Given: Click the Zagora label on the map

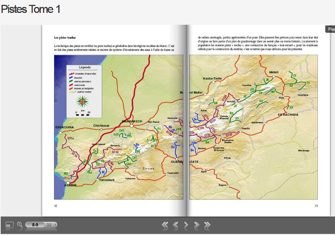Looking at the screenshot, I should 222,185.
